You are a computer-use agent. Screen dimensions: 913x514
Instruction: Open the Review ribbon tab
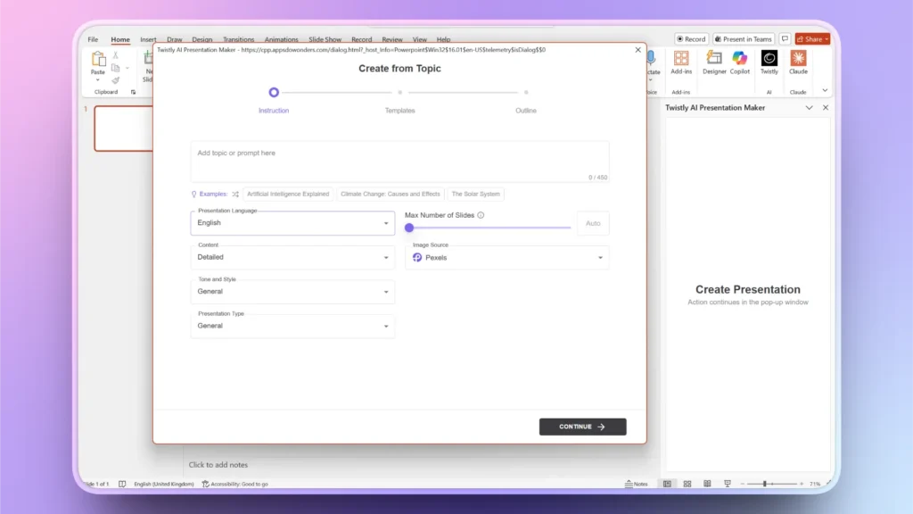click(392, 39)
